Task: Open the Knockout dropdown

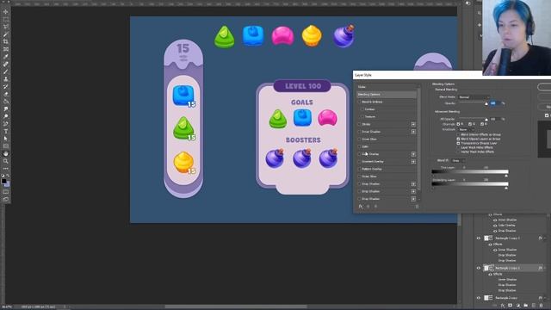Action: 467,129
